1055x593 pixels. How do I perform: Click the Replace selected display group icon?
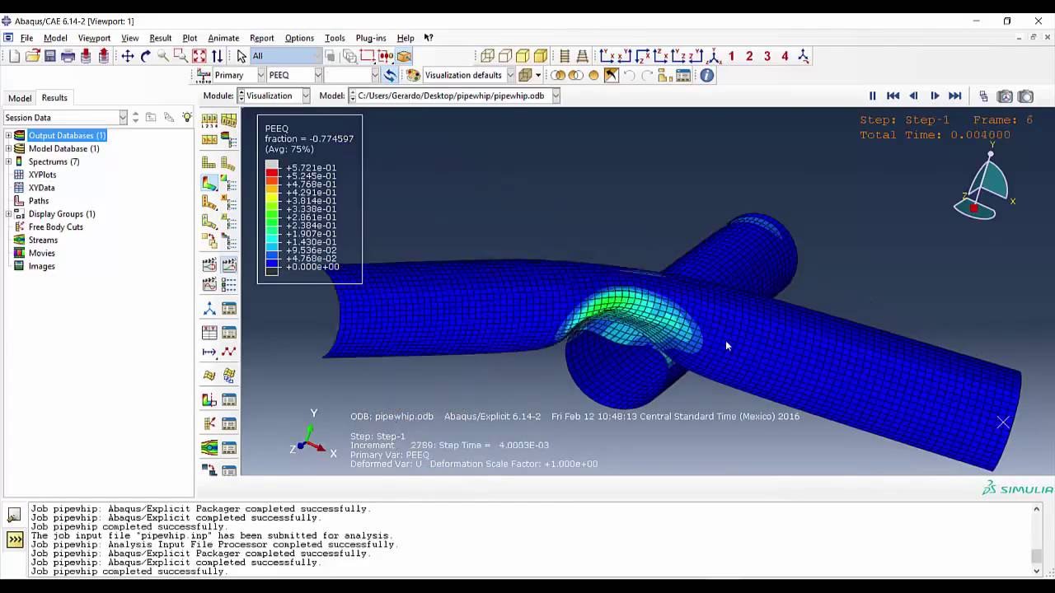pos(558,75)
